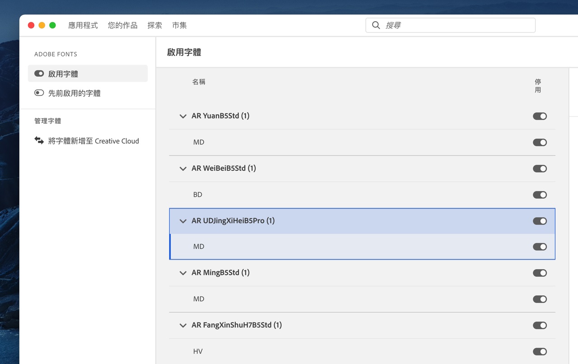The width and height of the screenshot is (578, 364).
Task: Click into the 搜尋 search field
Action: pyautogui.click(x=450, y=25)
